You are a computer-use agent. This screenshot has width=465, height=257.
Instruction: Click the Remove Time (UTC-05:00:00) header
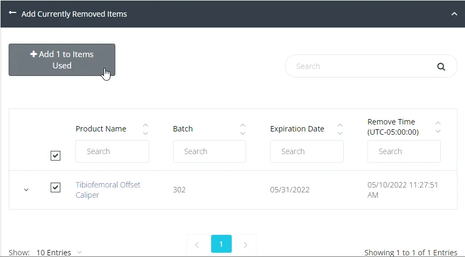393,127
